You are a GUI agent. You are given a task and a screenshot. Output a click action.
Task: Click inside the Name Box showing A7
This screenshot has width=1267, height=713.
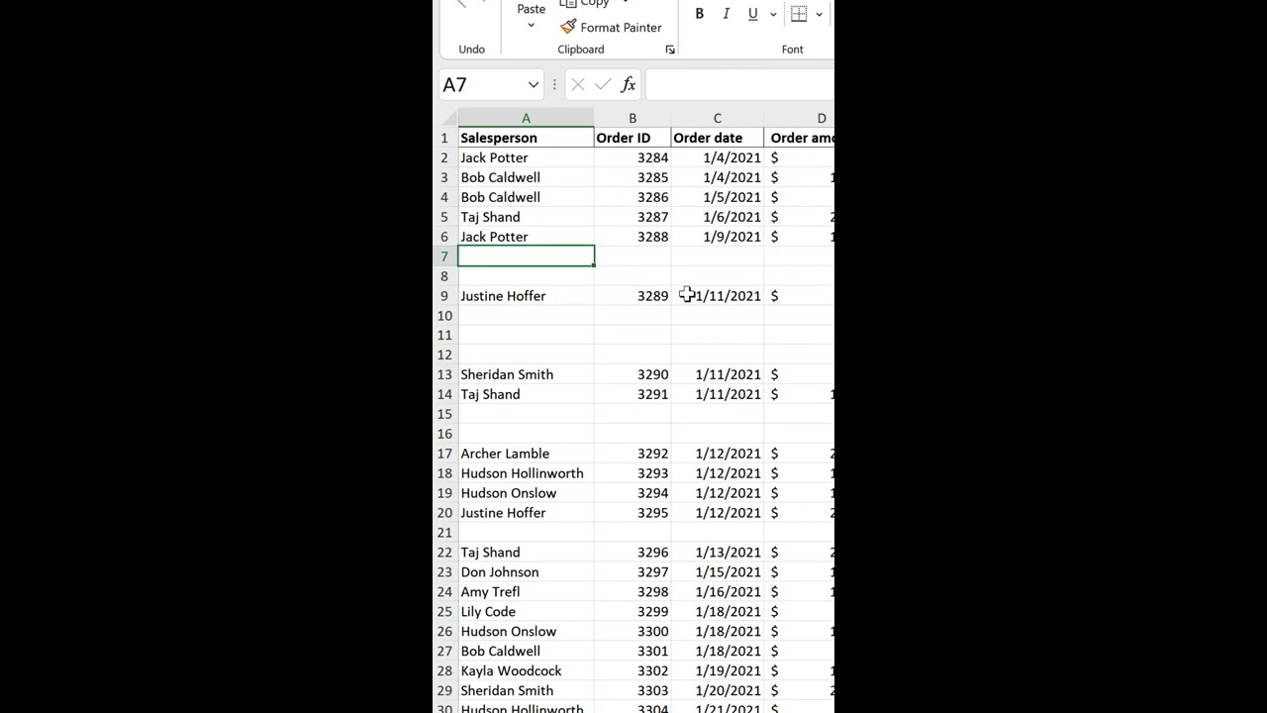point(482,85)
